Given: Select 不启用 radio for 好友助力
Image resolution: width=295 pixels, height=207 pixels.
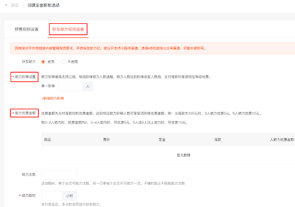Looking at the screenshot, I should coord(63,62).
